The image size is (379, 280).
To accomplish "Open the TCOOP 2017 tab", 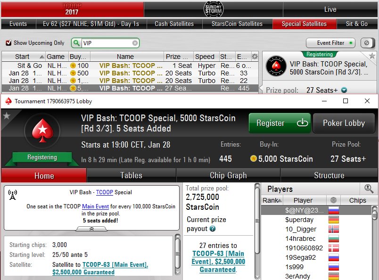I will tap(72, 9).
